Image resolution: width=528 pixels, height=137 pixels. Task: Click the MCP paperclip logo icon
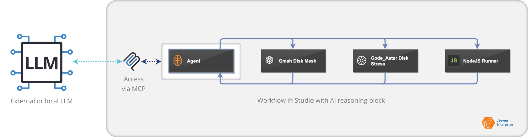click(x=131, y=61)
